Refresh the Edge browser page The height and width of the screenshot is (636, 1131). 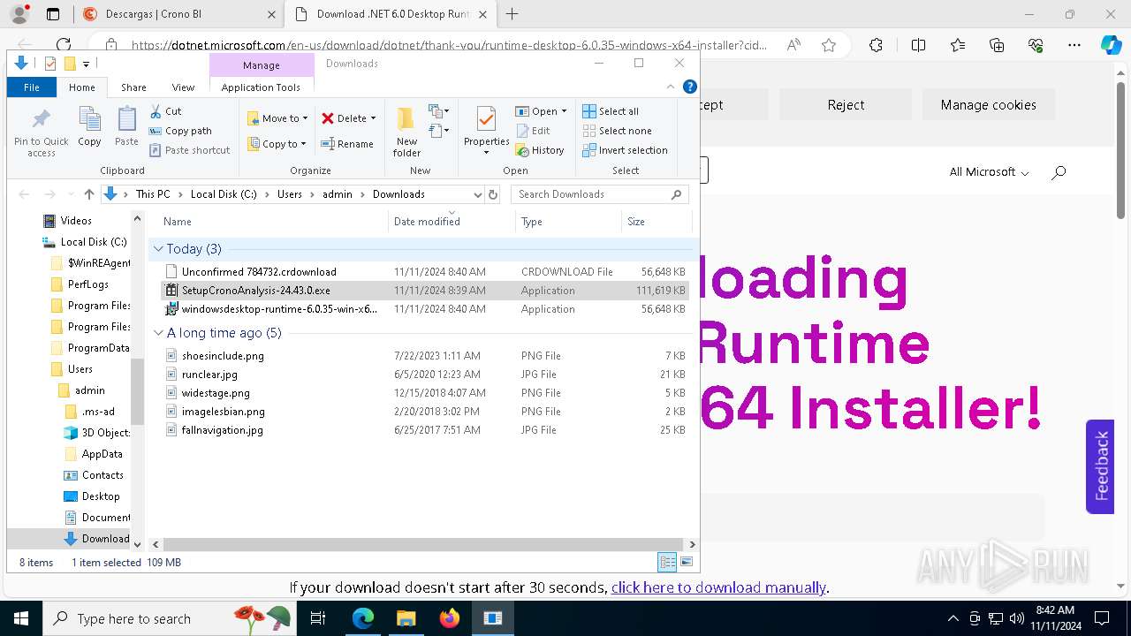(64, 45)
